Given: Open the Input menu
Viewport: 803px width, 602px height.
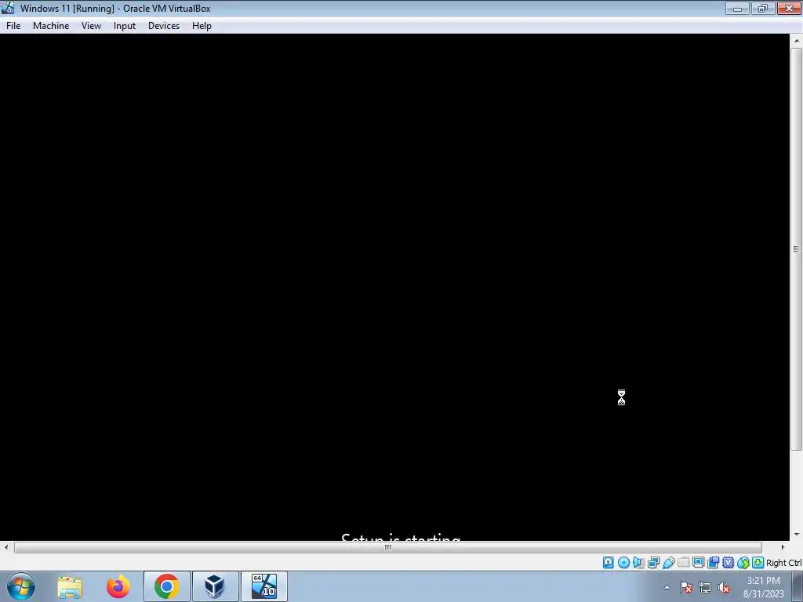Looking at the screenshot, I should point(125,26).
